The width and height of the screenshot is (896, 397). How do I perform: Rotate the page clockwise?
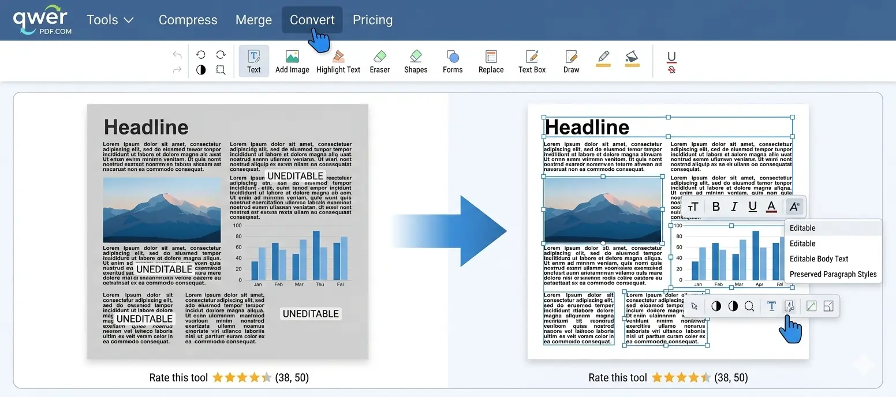click(x=221, y=55)
